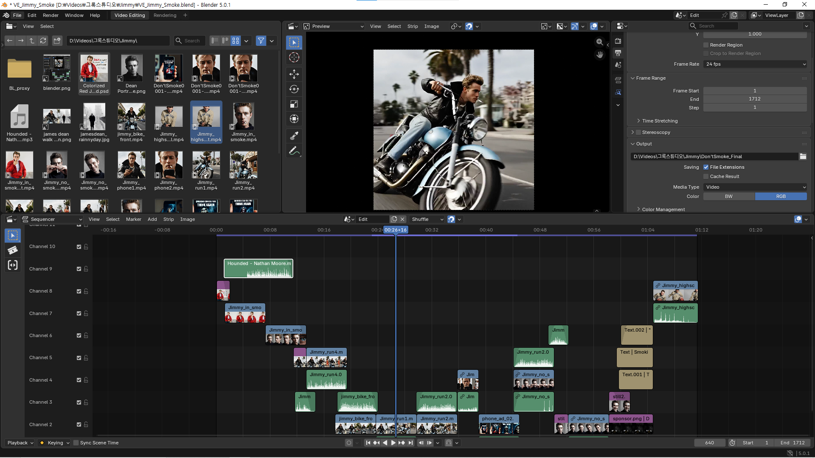Go back in file browser history
Screen dimensions: 815x458
(10, 41)
